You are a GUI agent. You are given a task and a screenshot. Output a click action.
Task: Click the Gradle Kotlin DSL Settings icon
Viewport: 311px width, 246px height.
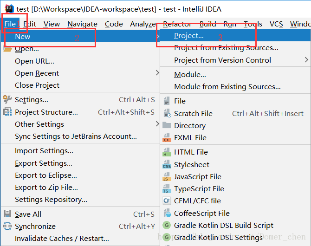click(x=167, y=237)
